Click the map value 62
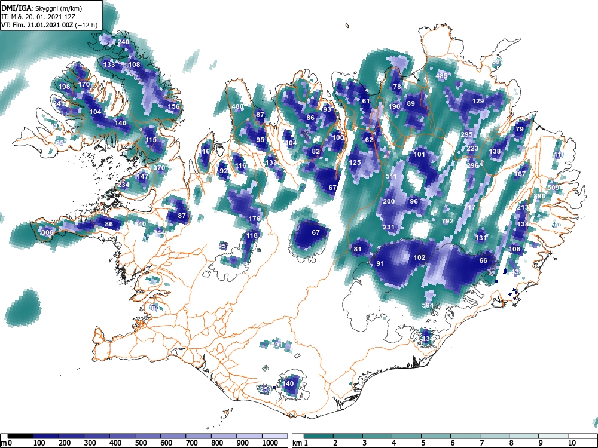This screenshot has height=448, width=598. (369, 140)
